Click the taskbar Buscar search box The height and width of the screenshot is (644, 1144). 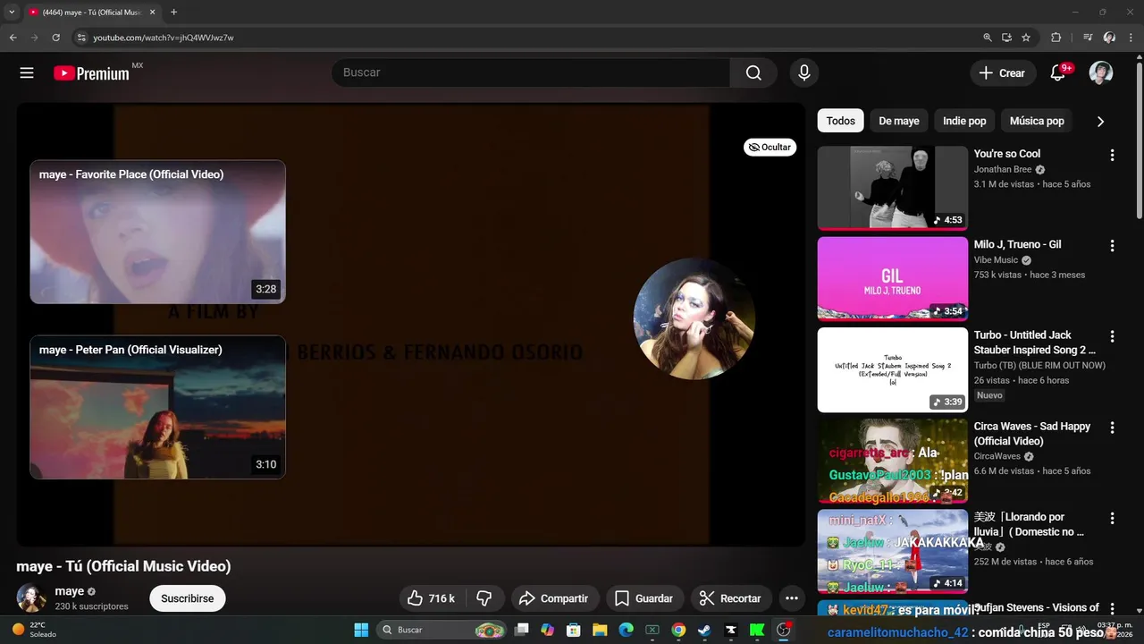(x=442, y=630)
